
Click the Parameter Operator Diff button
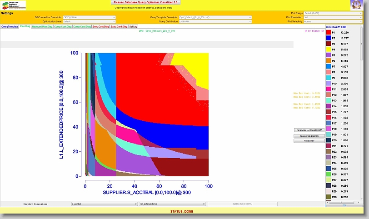pyautogui.click(x=309, y=130)
